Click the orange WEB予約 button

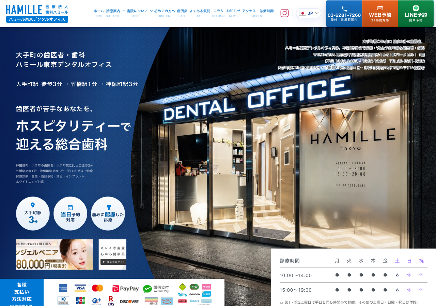[x=380, y=14]
